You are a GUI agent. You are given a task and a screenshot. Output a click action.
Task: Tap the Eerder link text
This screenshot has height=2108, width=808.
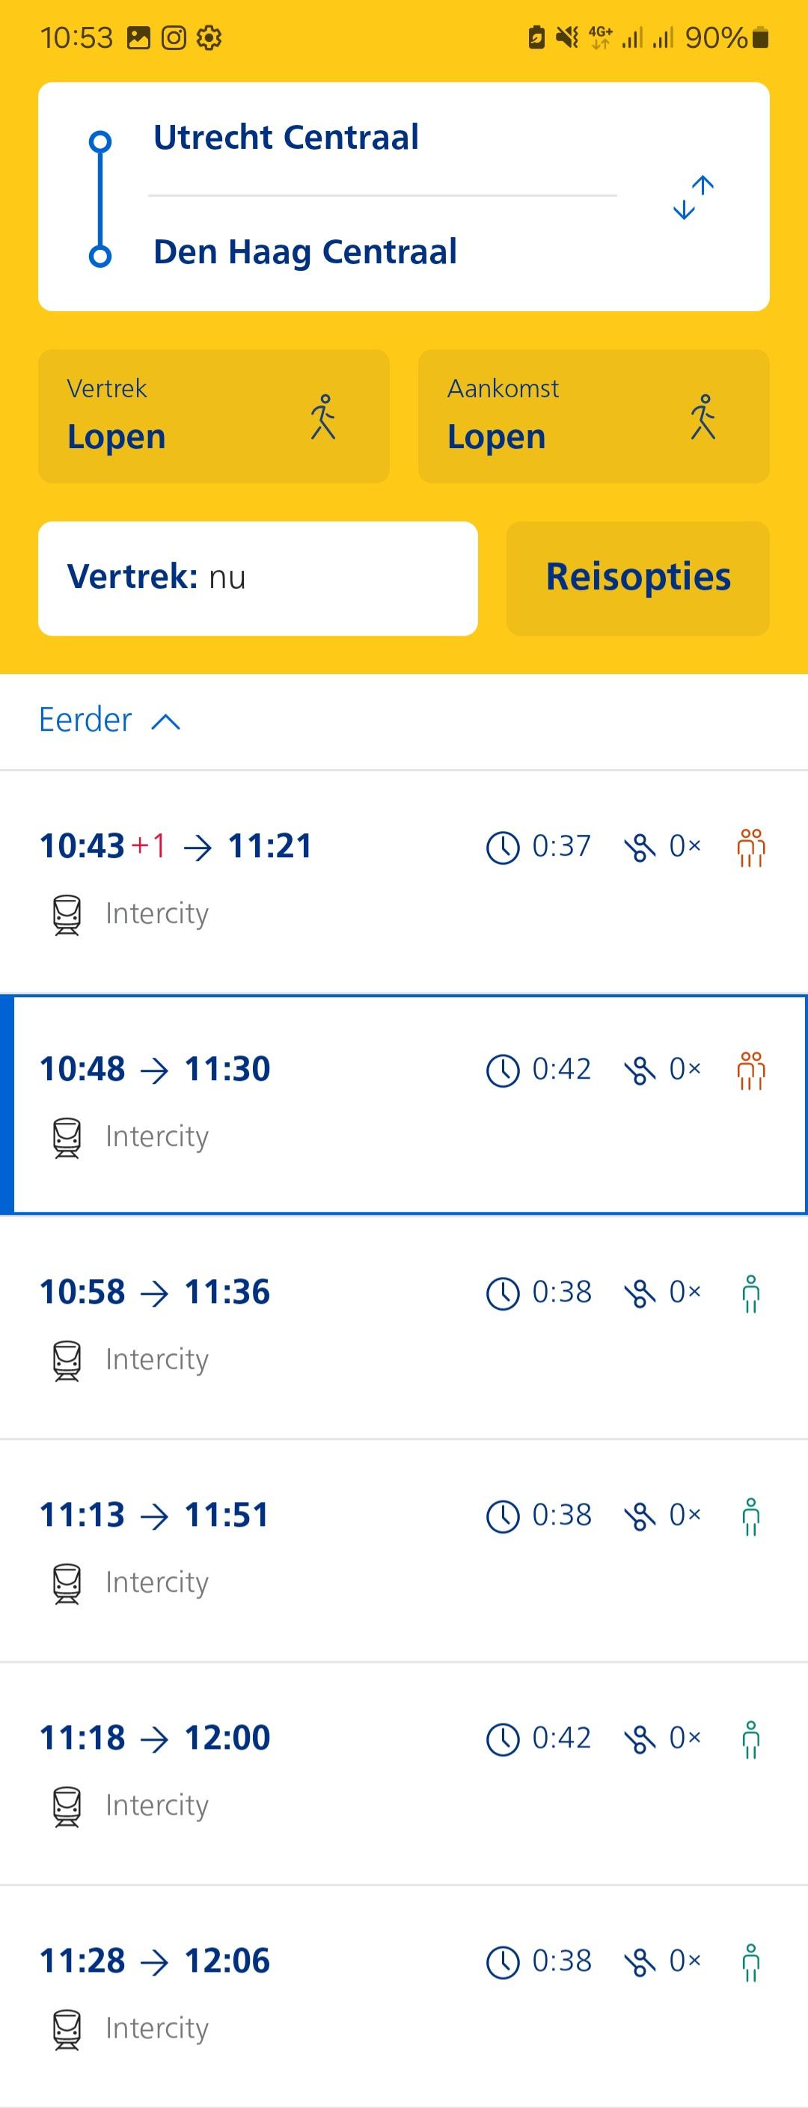(85, 720)
